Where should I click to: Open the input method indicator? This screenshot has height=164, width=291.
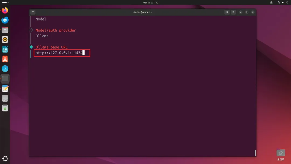(271, 2)
